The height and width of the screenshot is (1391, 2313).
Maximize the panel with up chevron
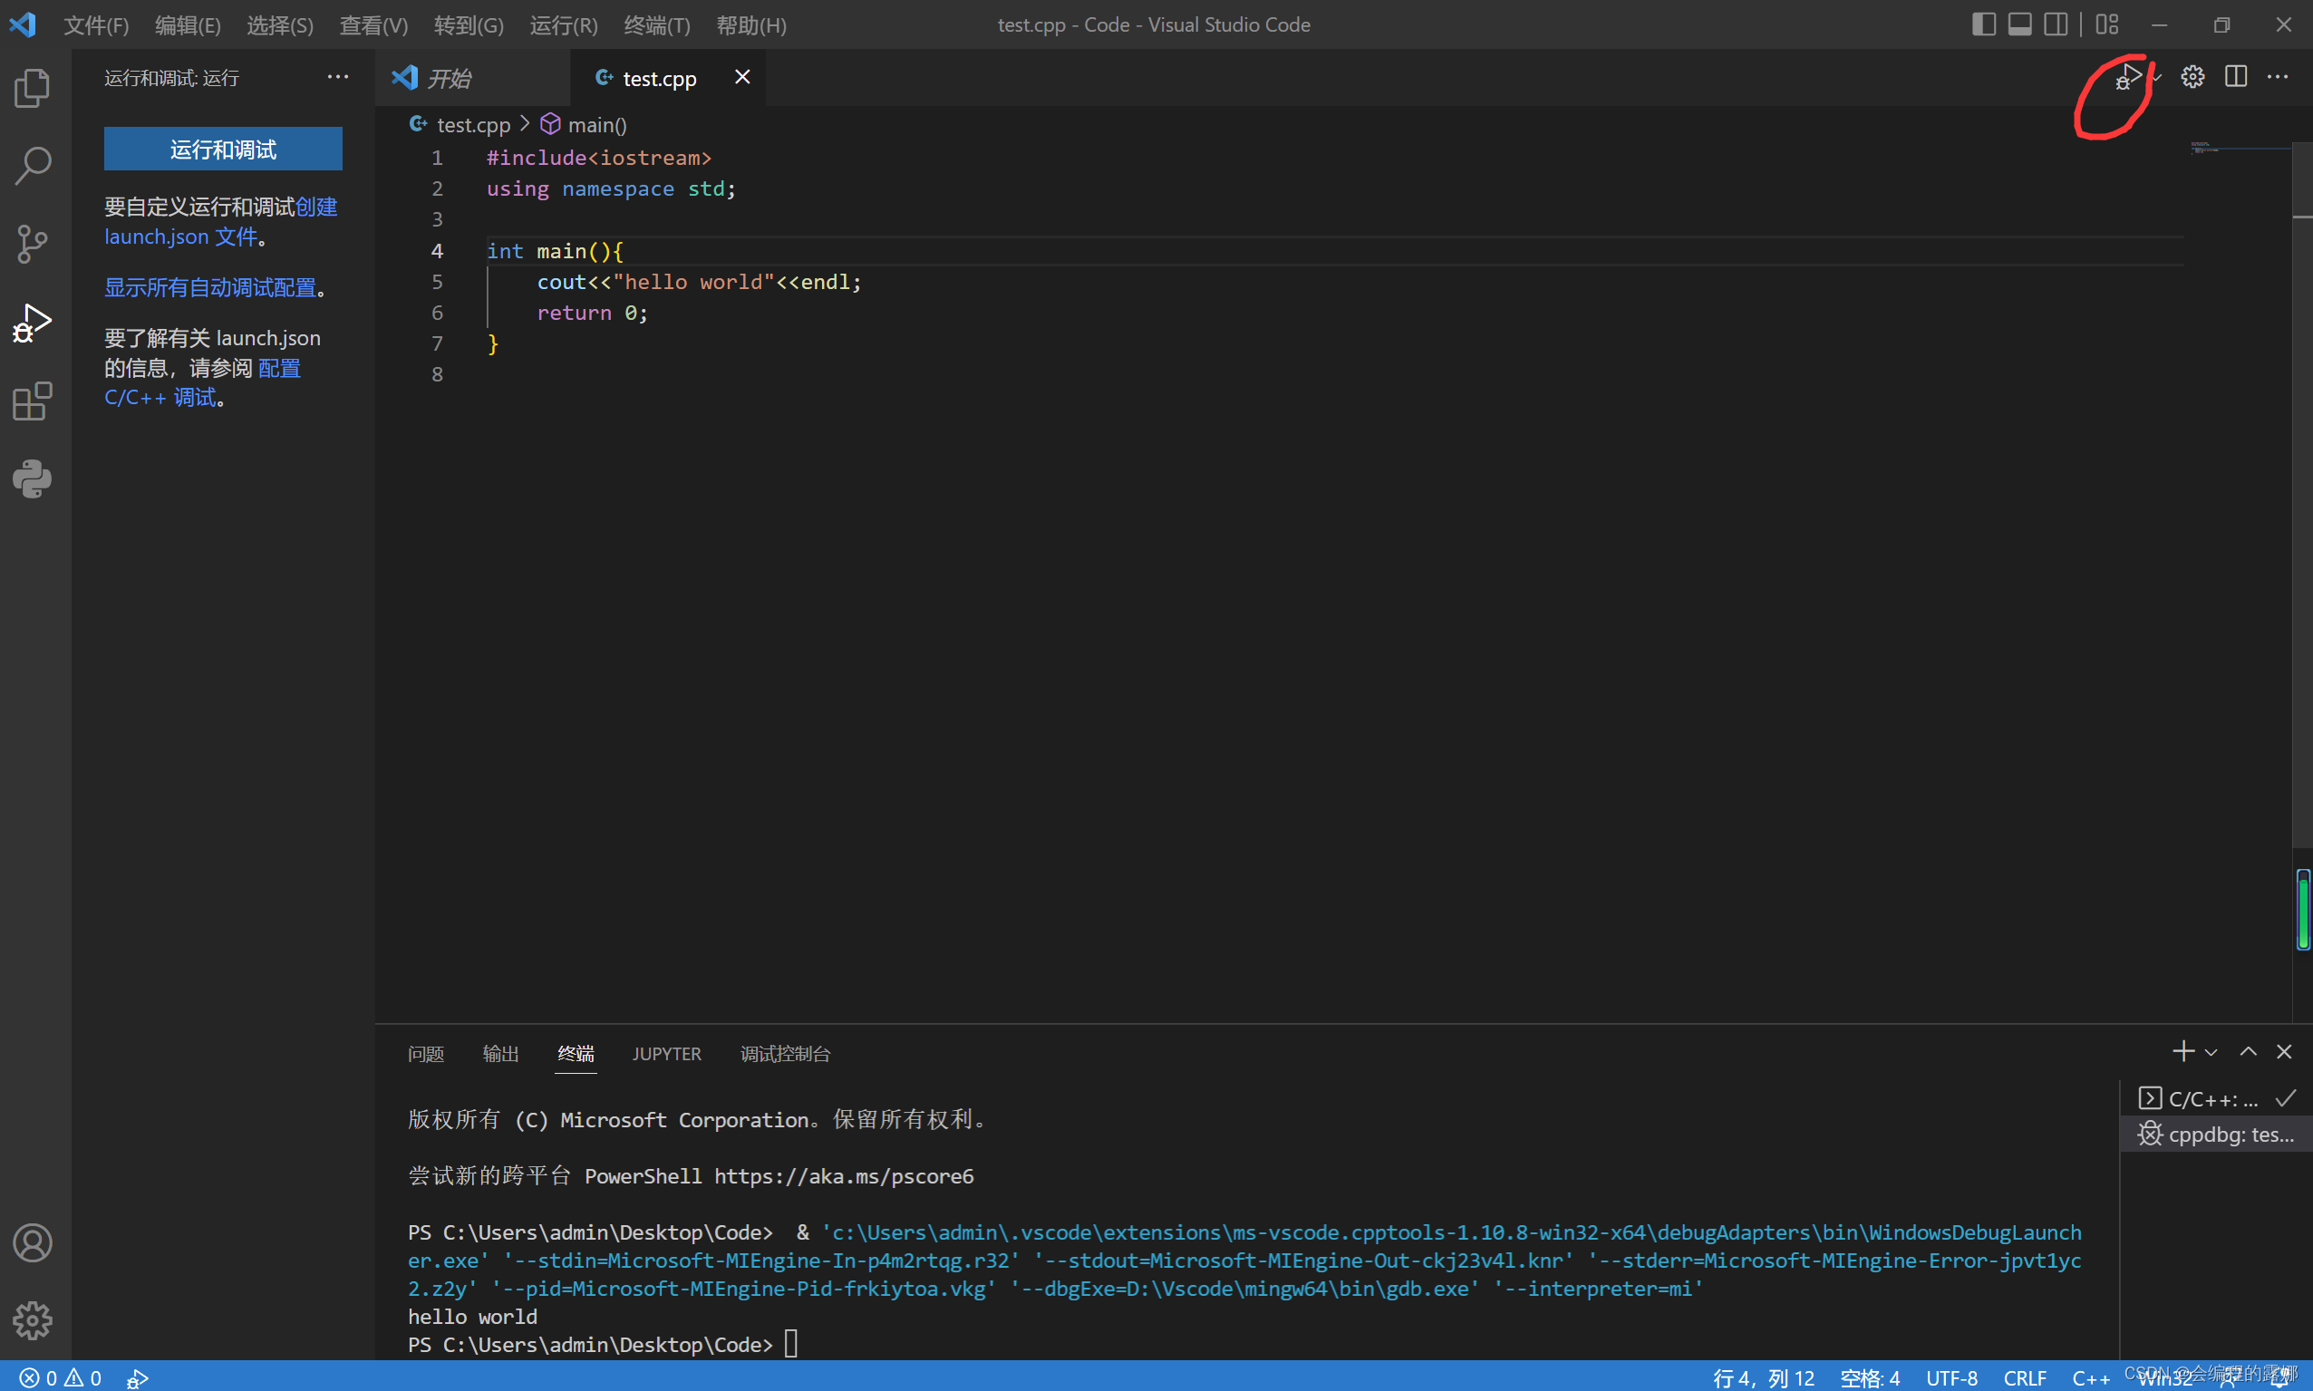[2248, 1052]
